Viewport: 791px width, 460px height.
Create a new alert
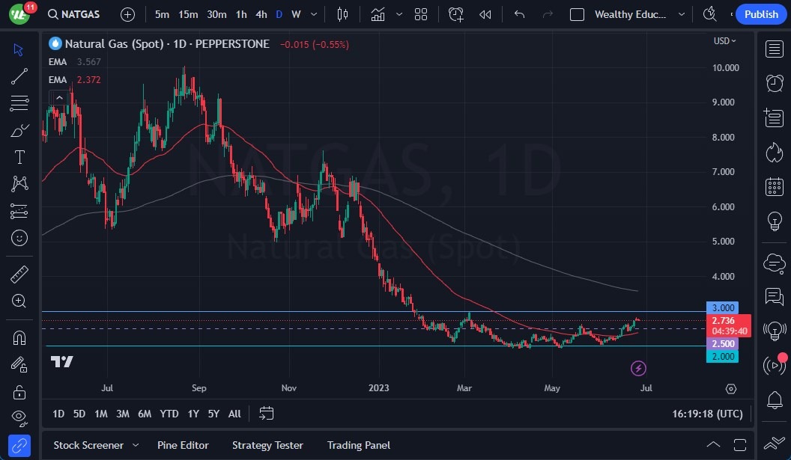(456, 15)
